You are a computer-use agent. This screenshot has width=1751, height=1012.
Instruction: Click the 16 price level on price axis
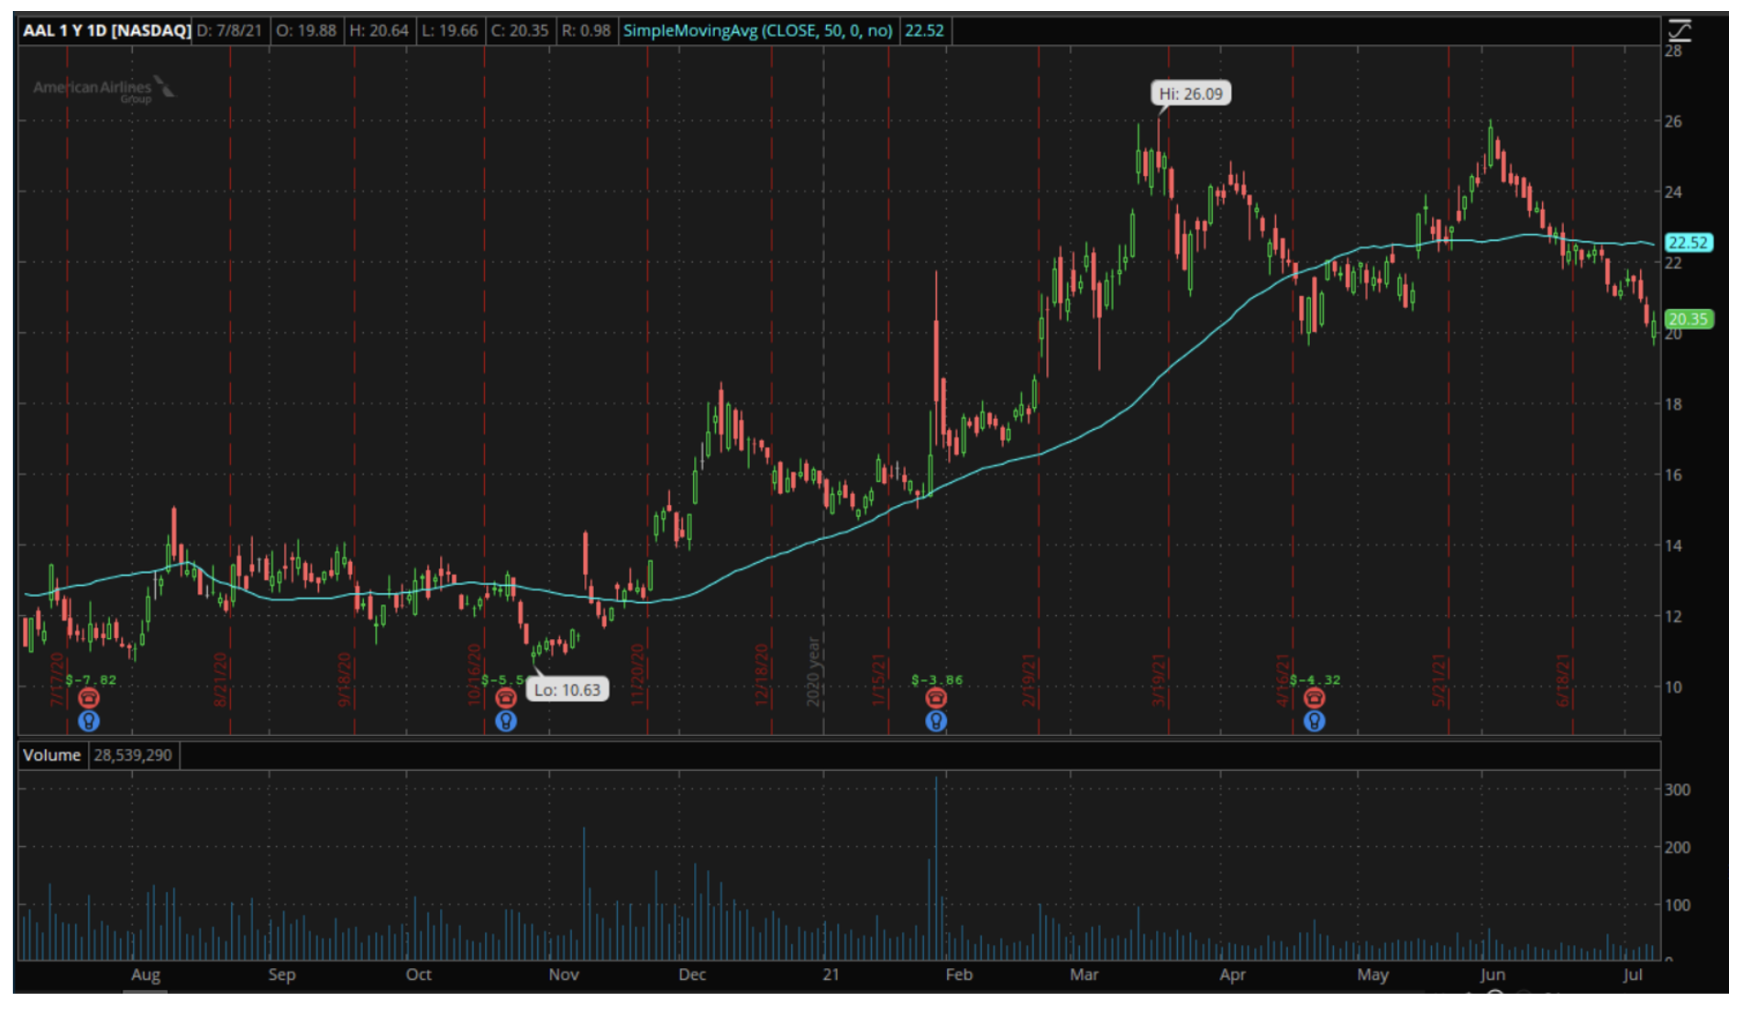click(x=1673, y=475)
